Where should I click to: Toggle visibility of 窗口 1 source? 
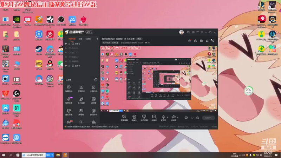pos(66,52)
